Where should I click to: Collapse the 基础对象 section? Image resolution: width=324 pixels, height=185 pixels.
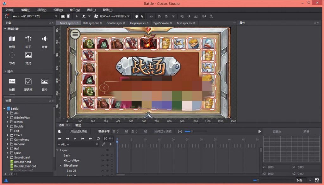(x=5, y=29)
